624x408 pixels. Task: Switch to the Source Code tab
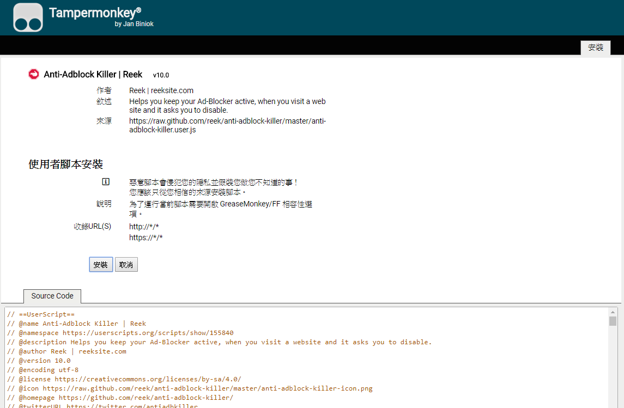(x=52, y=296)
